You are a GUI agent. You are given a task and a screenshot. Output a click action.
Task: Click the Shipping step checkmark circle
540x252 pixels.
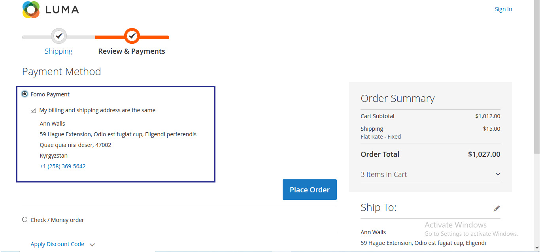pyautogui.click(x=59, y=36)
